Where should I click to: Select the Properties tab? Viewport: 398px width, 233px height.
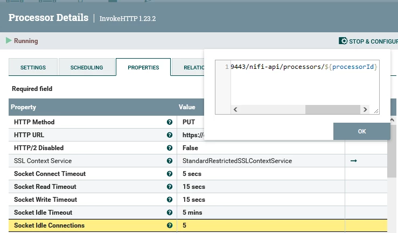coord(143,67)
